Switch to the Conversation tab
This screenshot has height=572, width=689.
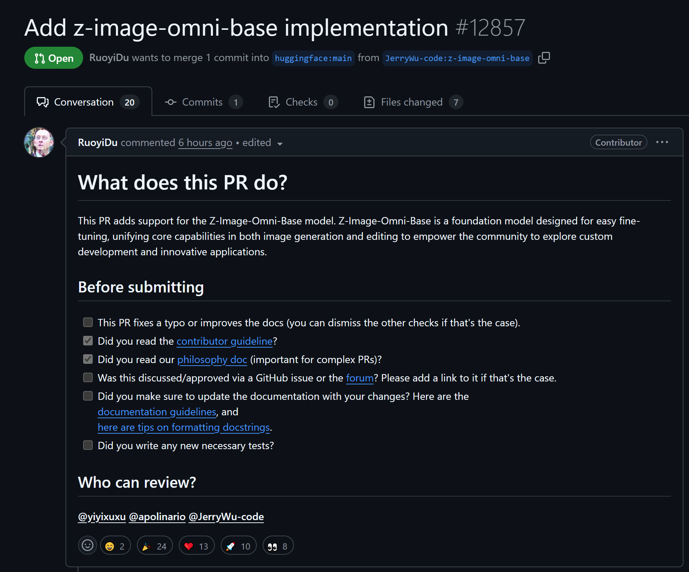(x=88, y=102)
